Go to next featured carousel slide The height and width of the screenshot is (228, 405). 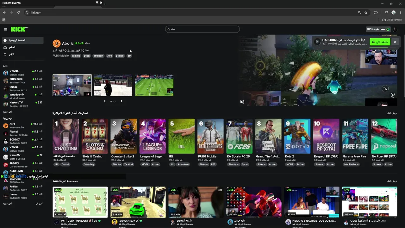pyautogui.click(x=121, y=101)
